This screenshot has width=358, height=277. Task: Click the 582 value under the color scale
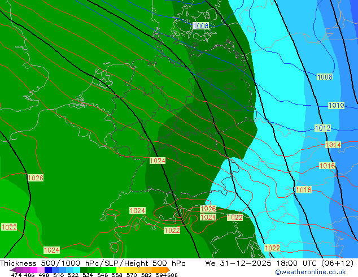click(x=146, y=275)
